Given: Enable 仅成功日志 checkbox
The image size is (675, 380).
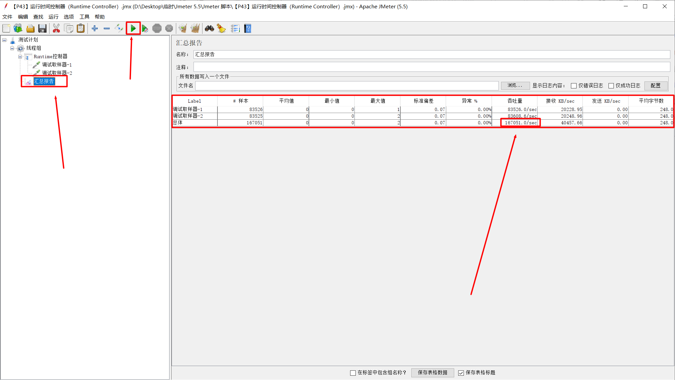Looking at the screenshot, I should click(611, 86).
